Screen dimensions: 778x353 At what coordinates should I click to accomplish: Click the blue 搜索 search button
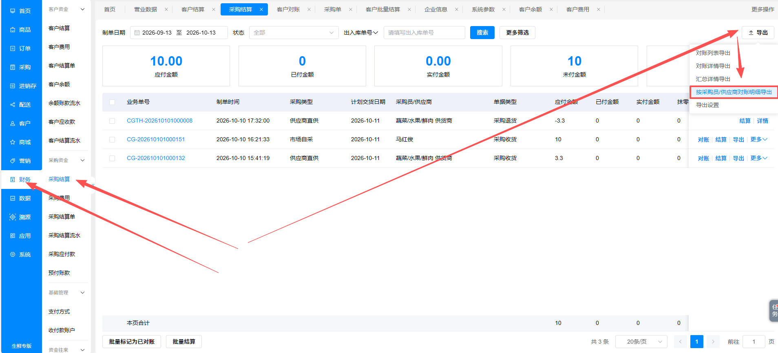(482, 33)
